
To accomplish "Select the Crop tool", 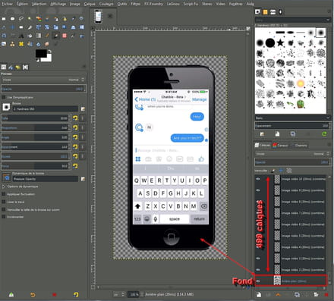I will 30,27.
